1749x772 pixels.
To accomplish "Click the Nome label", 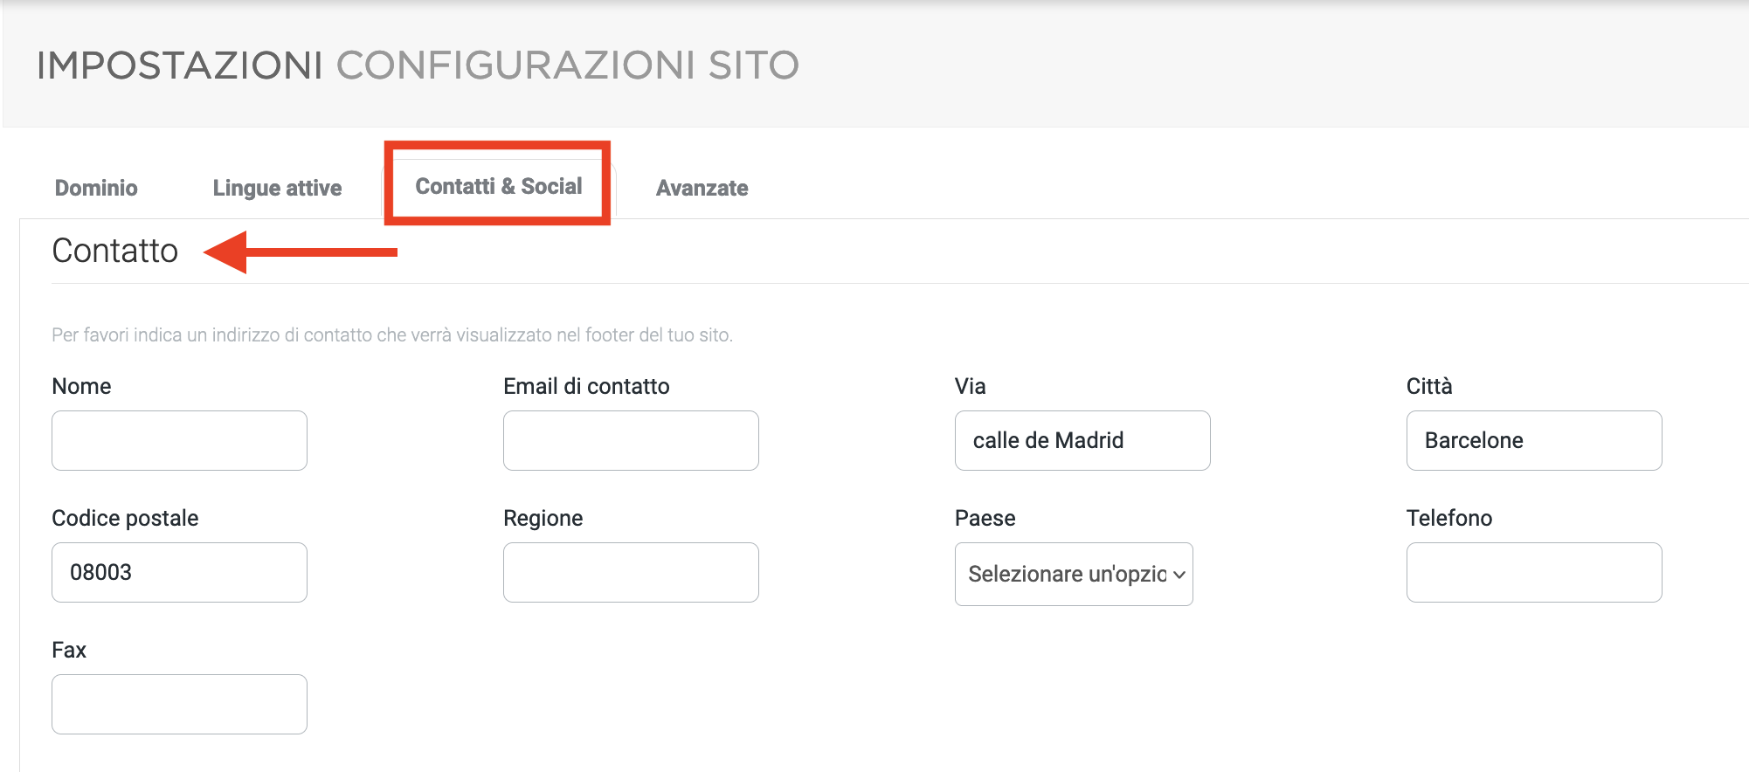I will (x=81, y=386).
